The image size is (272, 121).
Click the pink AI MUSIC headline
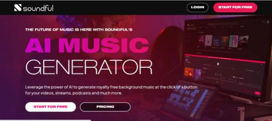pos(87,46)
